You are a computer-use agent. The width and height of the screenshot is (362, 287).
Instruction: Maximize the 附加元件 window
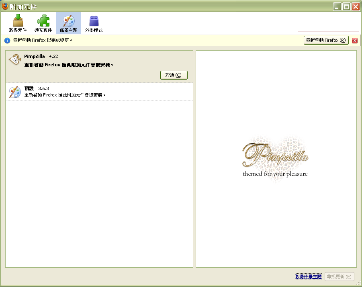(x=346, y=7)
